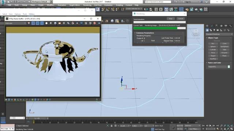Image resolution: width=234 pixels, height=131 pixels.
Task: Click the Play Animation button
Action: tap(210, 126)
